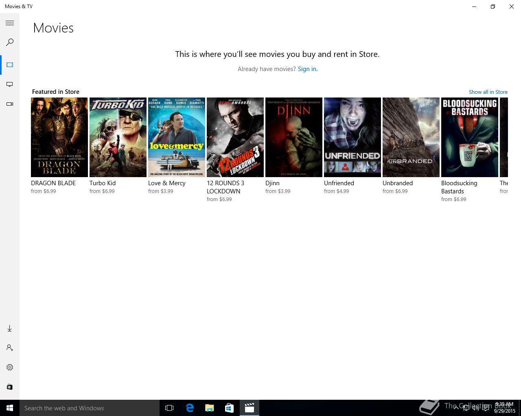Switch to TV section via monitor icon

[x=10, y=84]
